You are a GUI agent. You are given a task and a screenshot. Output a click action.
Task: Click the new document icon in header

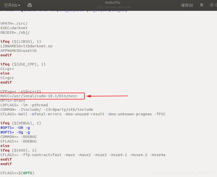tap(30, 5)
